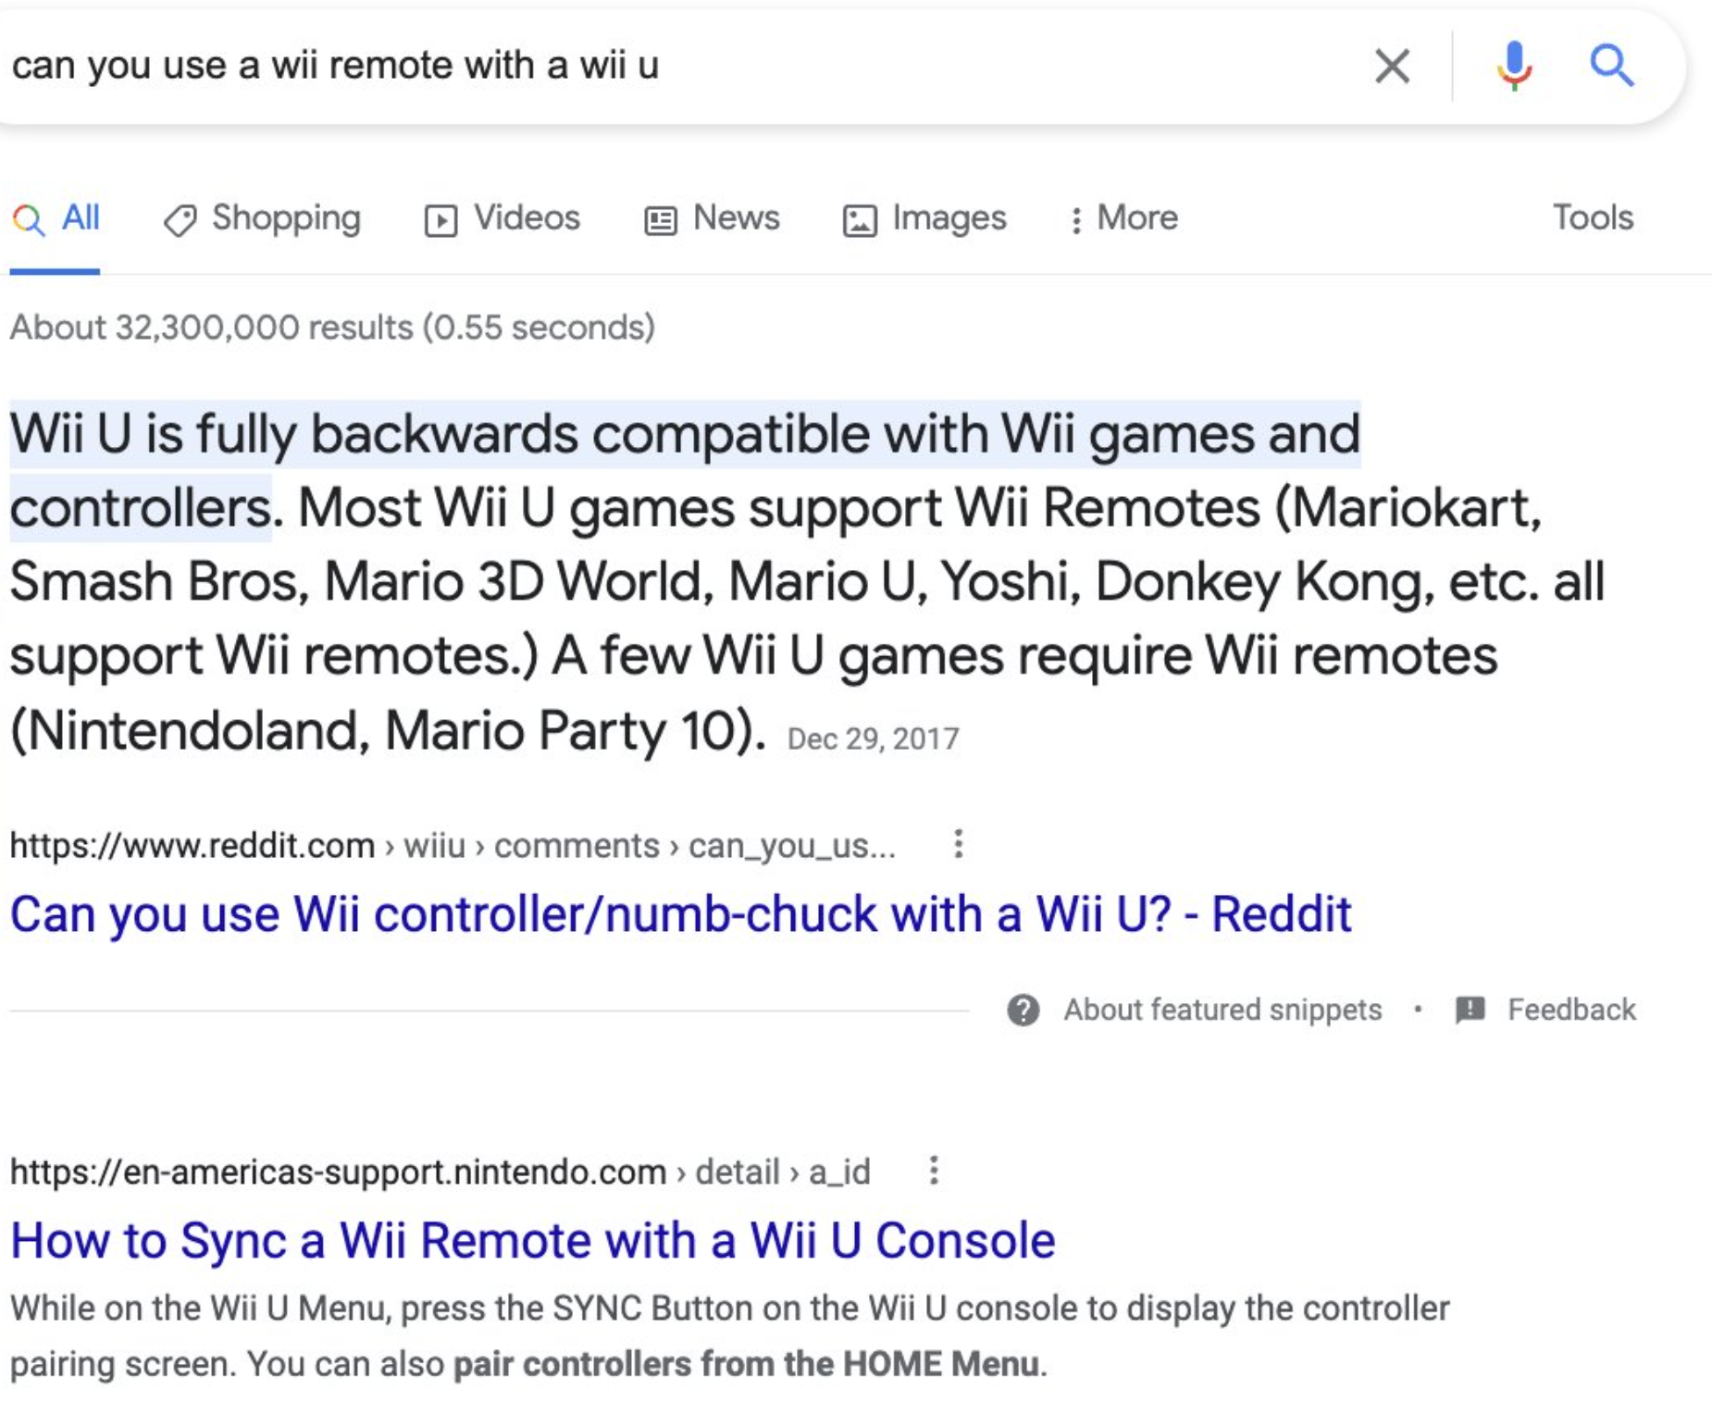Click the Videos play icon

coord(440,218)
